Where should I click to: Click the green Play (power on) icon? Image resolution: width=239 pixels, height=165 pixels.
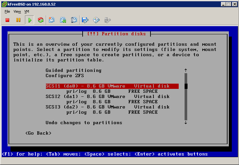click(30, 20)
